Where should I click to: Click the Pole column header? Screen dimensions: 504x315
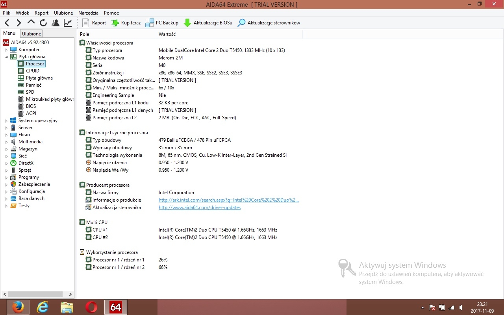coord(117,34)
